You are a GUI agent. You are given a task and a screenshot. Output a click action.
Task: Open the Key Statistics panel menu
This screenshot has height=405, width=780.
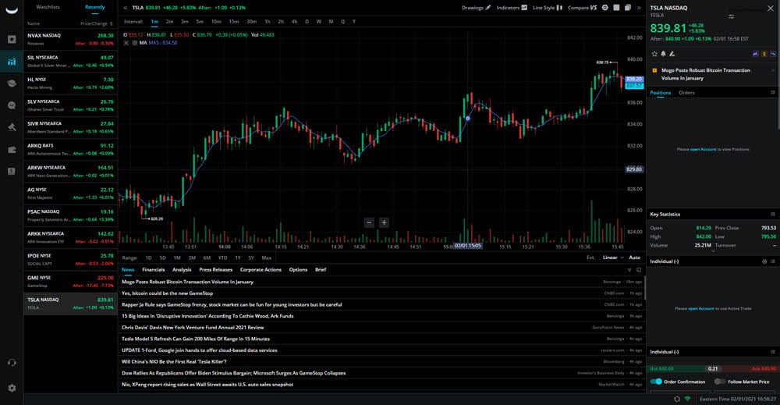coord(772,215)
